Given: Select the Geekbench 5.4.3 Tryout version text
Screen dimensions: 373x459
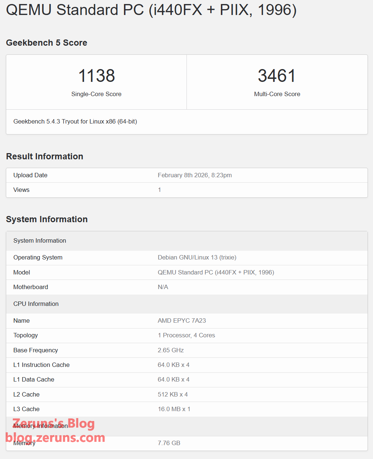Looking at the screenshot, I should pos(75,122).
